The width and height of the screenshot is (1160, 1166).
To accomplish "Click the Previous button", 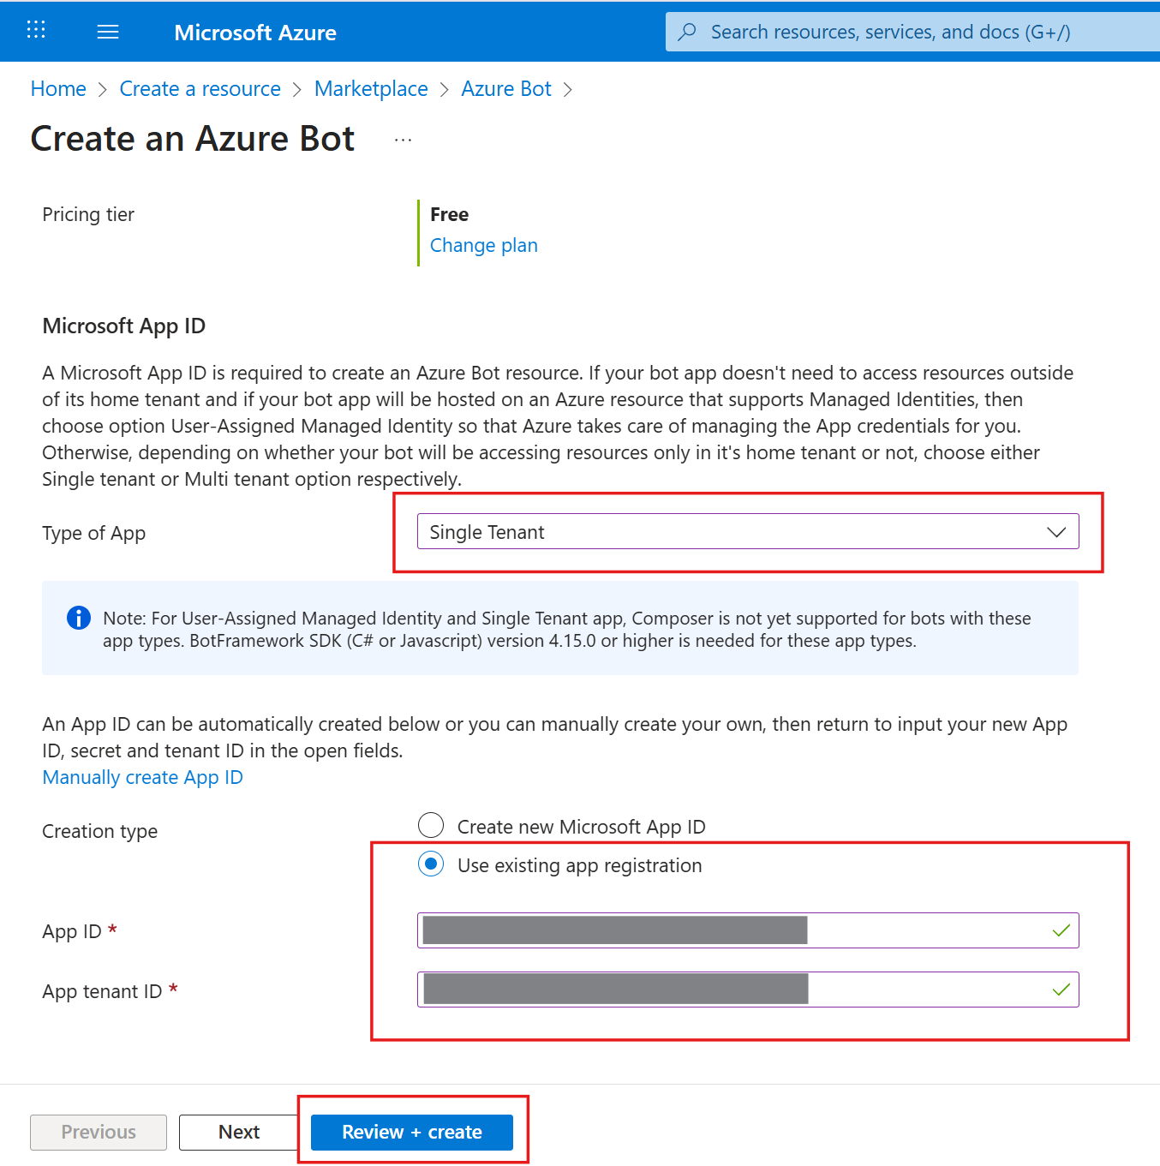I will click(98, 1132).
